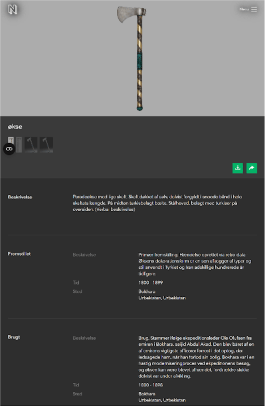Open the large axe photo
The image size is (265, 407).
[133, 58]
